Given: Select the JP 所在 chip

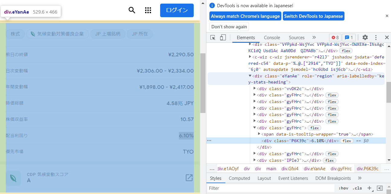Looking at the screenshot, I should [x=140, y=34].
